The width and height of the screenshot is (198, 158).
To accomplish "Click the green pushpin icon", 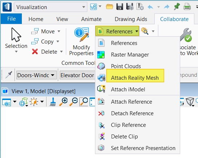I will pos(177,7).
